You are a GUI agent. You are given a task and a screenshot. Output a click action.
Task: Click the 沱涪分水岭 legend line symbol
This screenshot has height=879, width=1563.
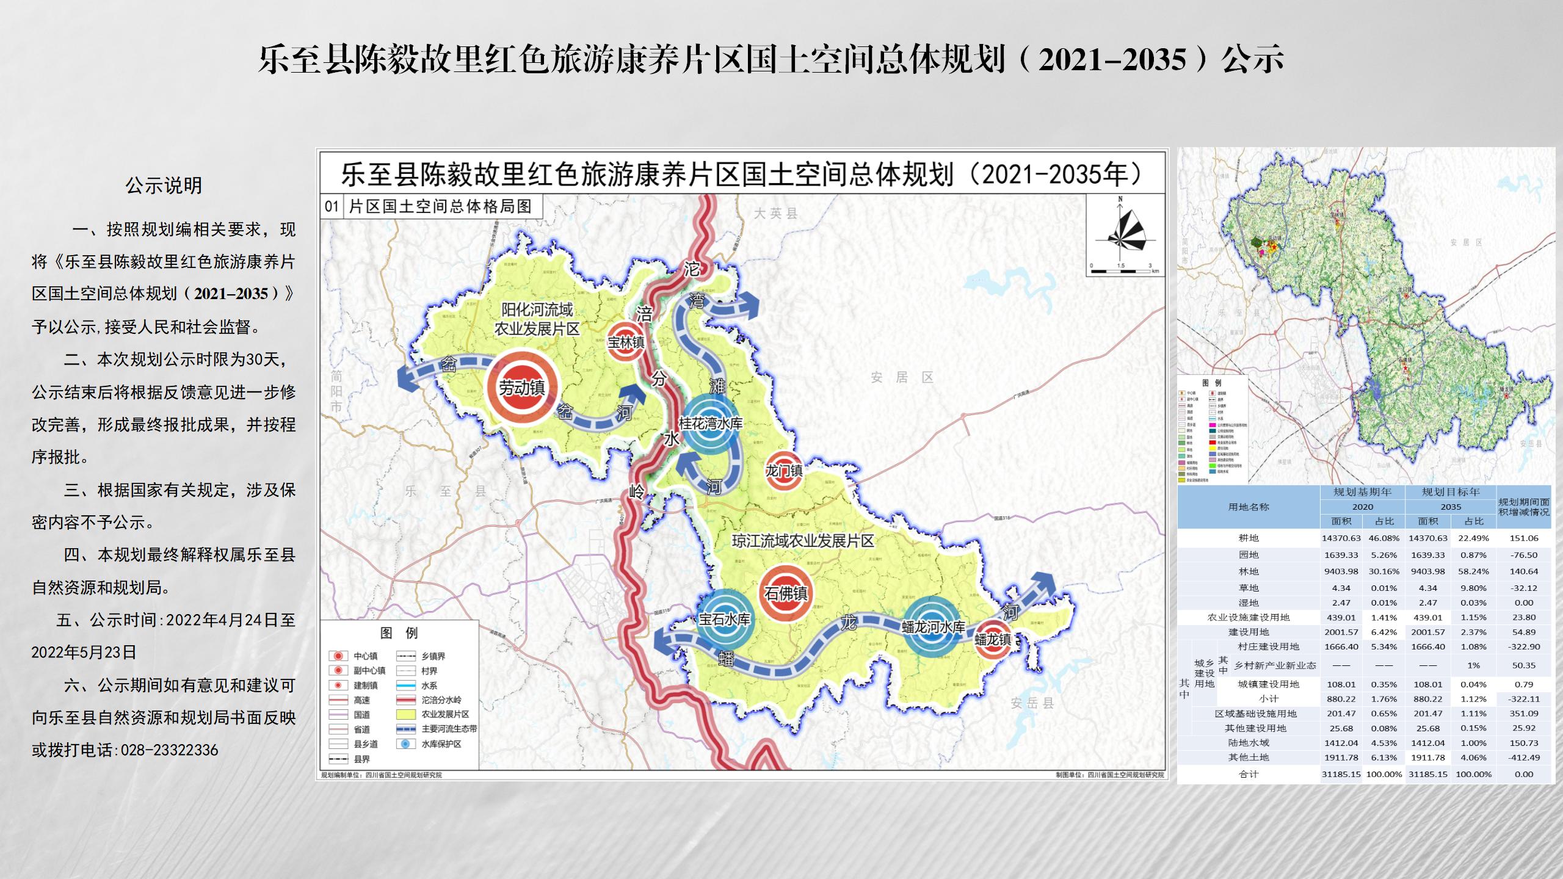point(405,700)
